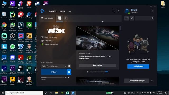Image resolution: width=169 pixels, height=95 pixels.
Task: Select the Xbox desktop icon
Action: click(29, 26)
